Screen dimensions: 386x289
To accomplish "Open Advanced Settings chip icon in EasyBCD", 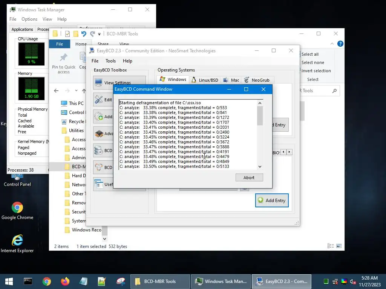I will [99, 134].
